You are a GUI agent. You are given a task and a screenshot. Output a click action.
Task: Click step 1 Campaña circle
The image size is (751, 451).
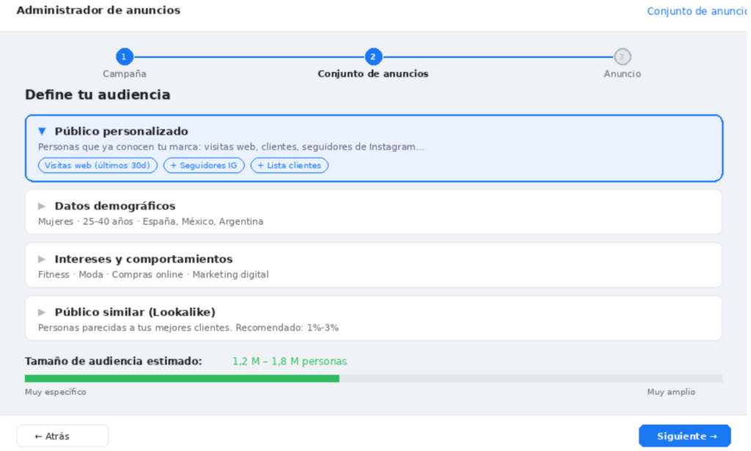pos(125,56)
